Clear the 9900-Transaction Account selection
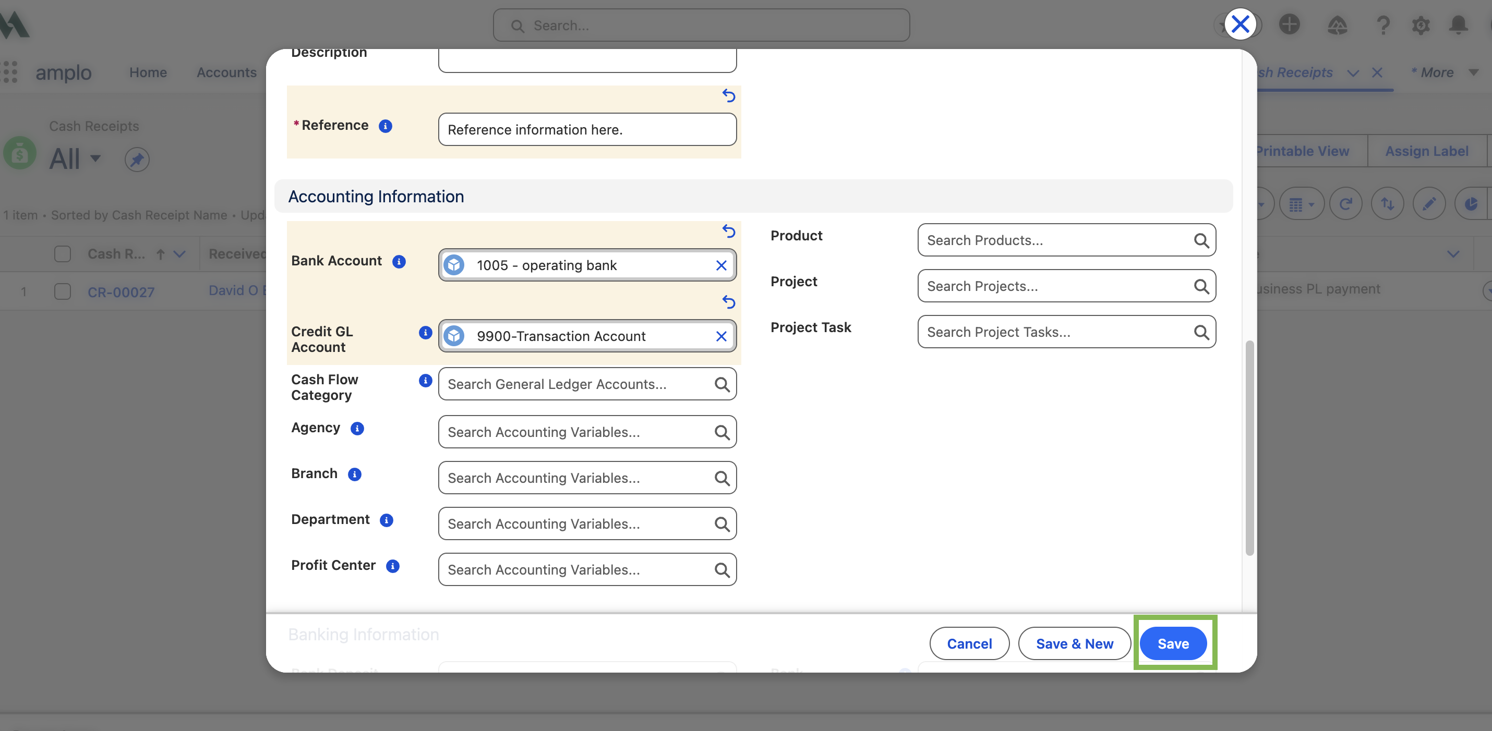 point(721,336)
